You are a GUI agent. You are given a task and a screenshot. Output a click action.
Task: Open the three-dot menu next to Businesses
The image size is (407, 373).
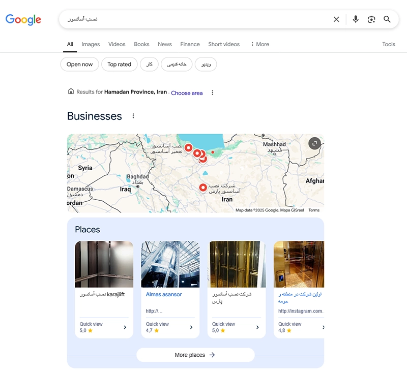coord(133,116)
